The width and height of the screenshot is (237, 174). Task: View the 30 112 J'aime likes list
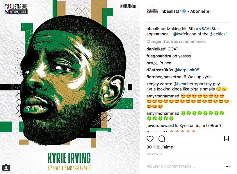(160, 147)
